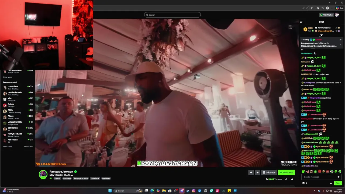The height and width of the screenshot is (194, 345).
Task: Open xQc recommended channel
Action: pos(18,99)
